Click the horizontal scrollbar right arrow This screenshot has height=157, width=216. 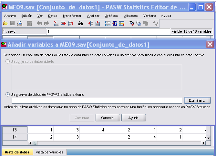click(x=203, y=143)
